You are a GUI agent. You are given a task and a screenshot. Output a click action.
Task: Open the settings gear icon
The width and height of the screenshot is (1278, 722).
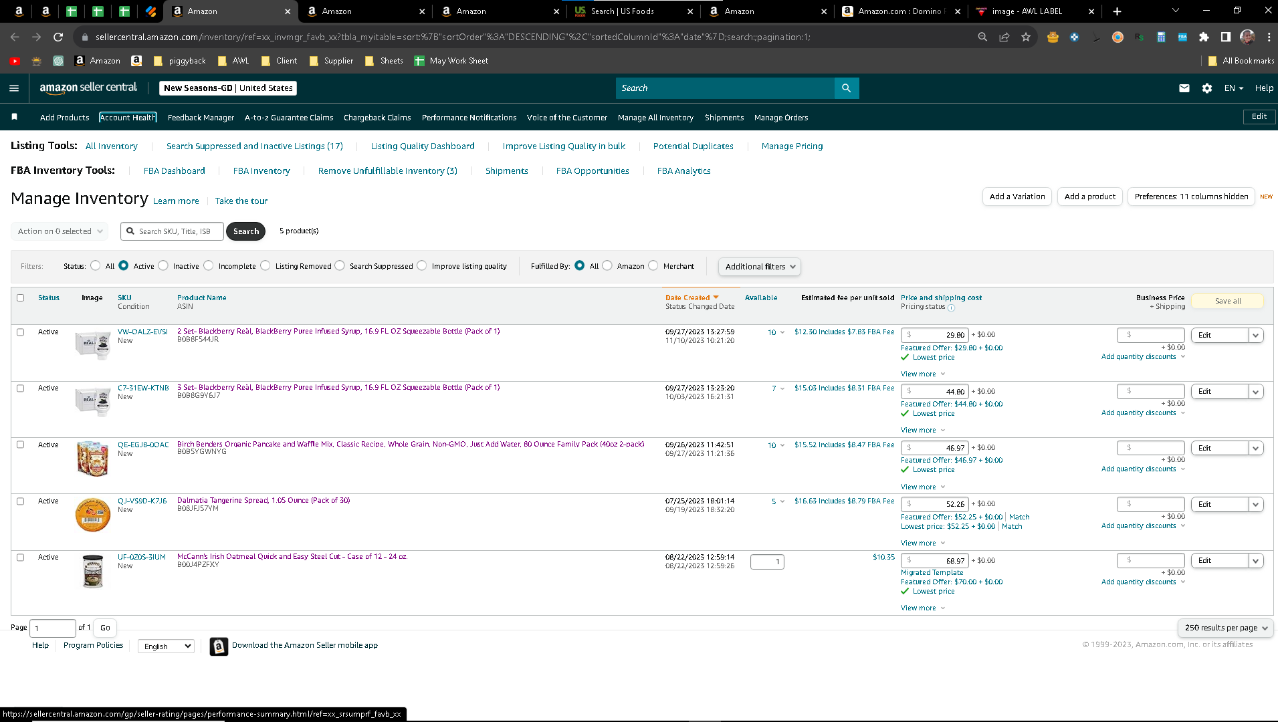pos(1207,88)
